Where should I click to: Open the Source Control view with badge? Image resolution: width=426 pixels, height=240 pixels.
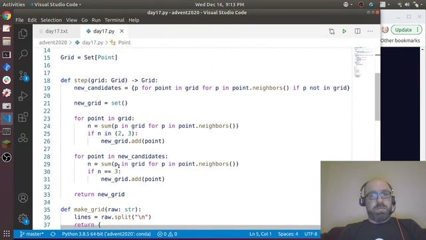(x=24, y=75)
